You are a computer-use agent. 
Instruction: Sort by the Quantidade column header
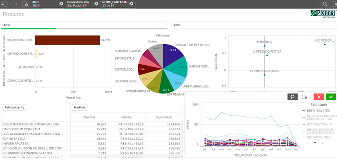pos(164,117)
